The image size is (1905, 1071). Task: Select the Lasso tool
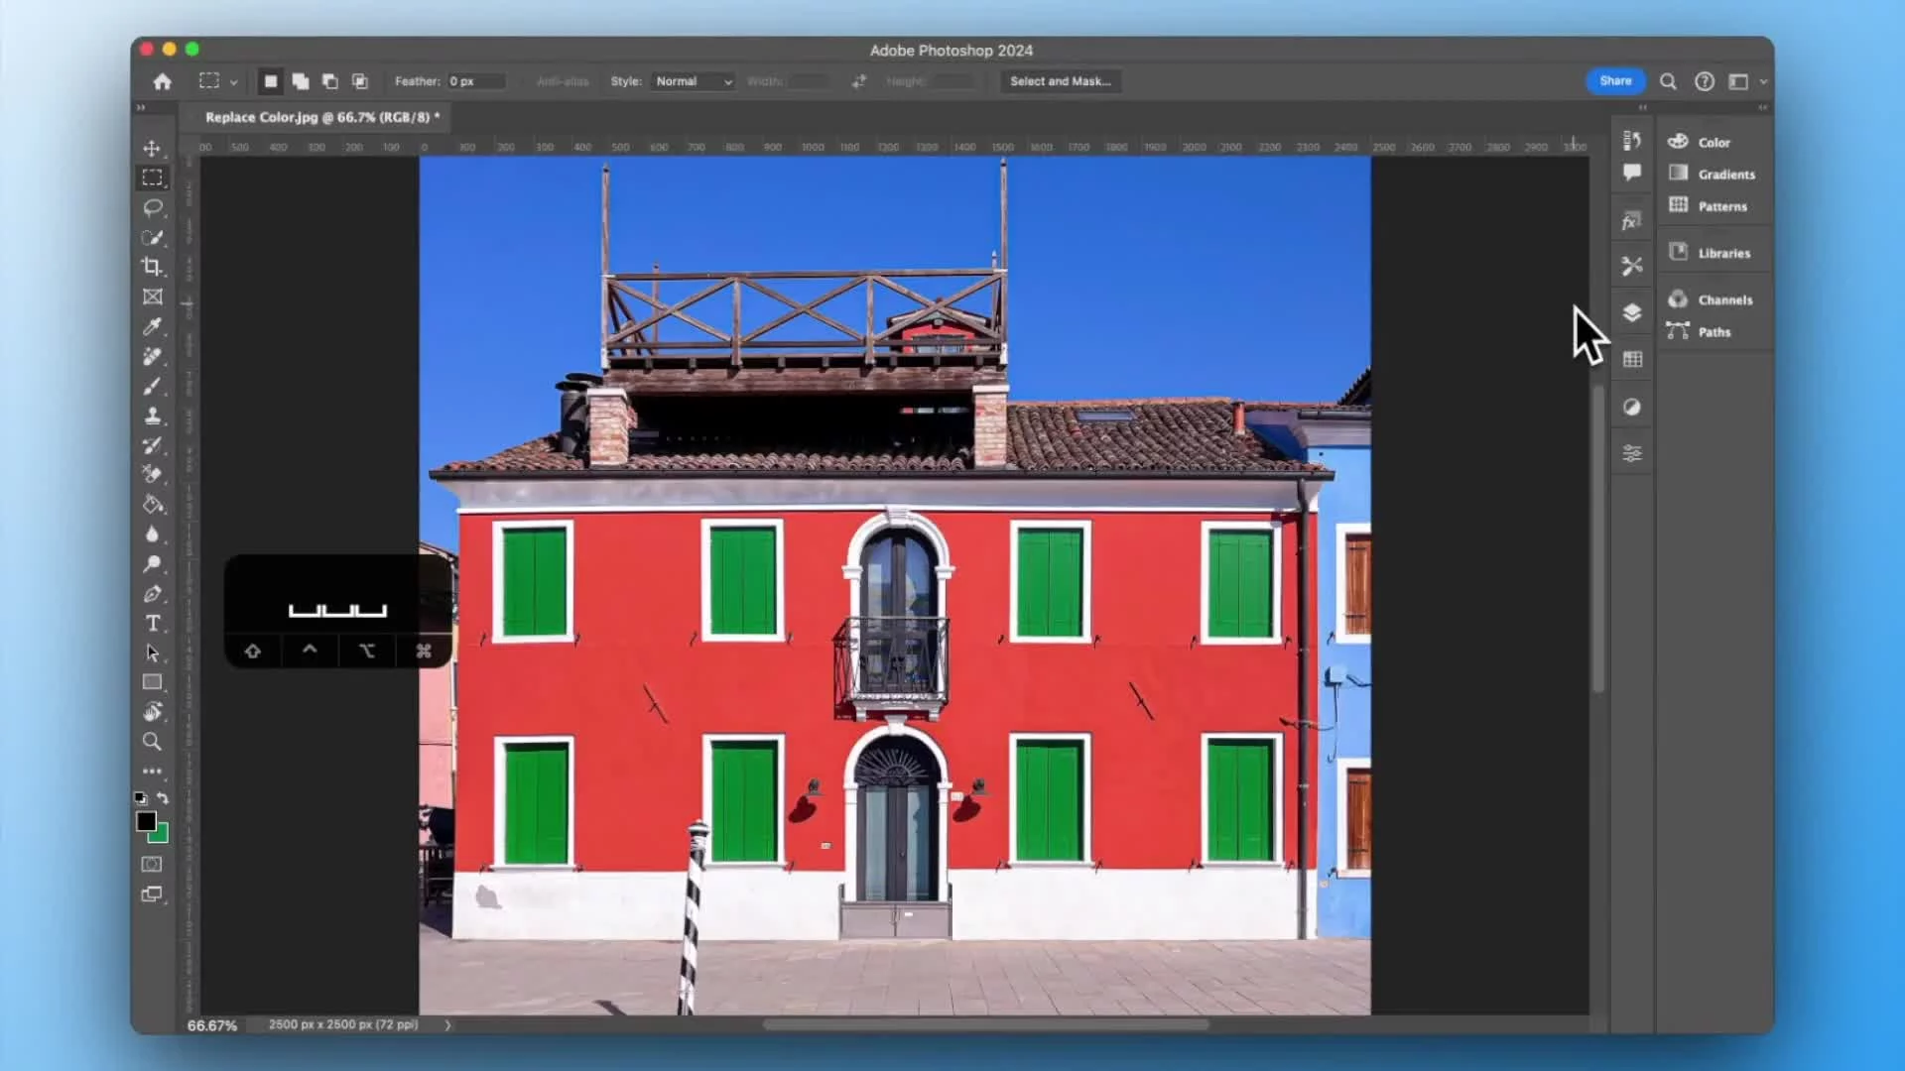[x=152, y=207]
